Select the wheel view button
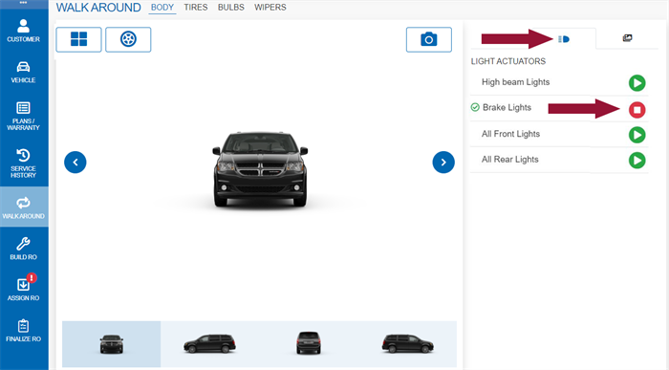 (x=128, y=39)
